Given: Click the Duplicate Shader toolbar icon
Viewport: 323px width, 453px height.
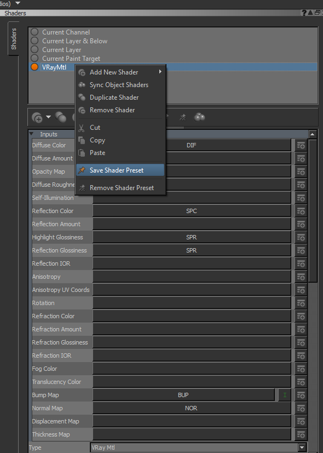Looking at the screenshot, I should tap(61, 117).
